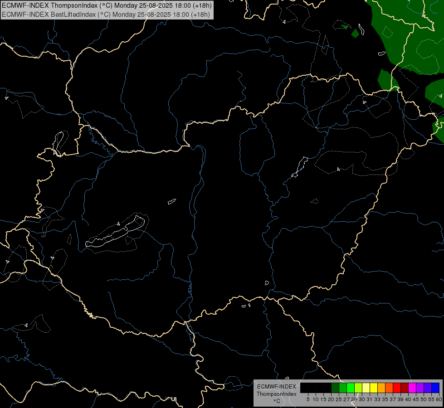This screenshot has width=444, height=408.
Task: Click the ECMWF-INDEX label in legend box
Action: tap(277, 387)
